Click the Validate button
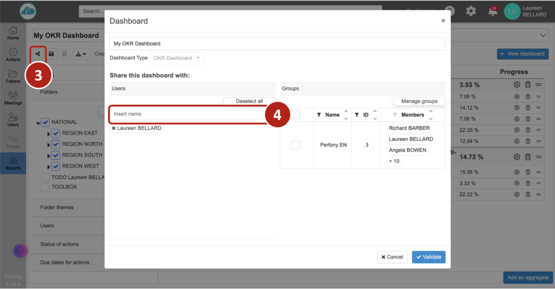The height and width of the screenshot is (289, 555). pyautogui.click(x=428, y=256)
